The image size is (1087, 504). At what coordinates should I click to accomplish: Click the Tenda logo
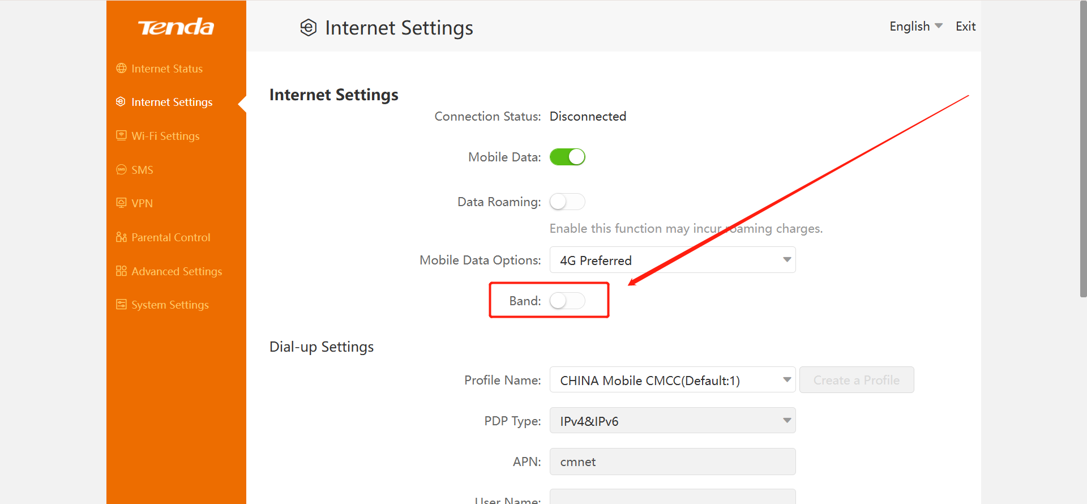[176, 26]
